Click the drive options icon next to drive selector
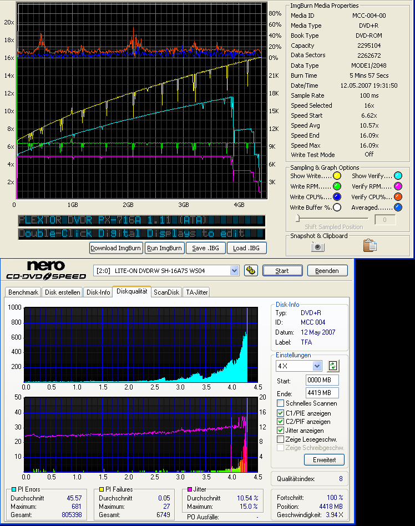Image resolution: width=415 pixels, height=526 pixels. coord(251,270)
